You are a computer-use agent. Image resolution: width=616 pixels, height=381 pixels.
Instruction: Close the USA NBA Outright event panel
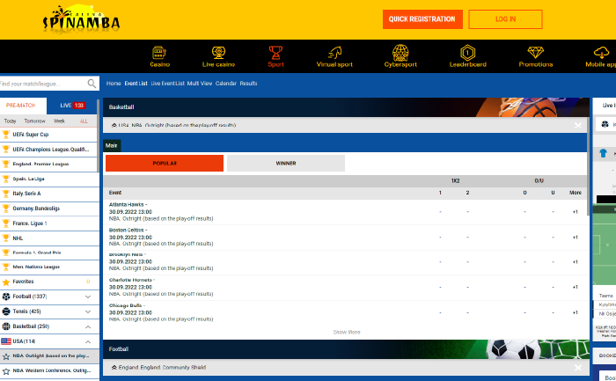click(577, 125)
